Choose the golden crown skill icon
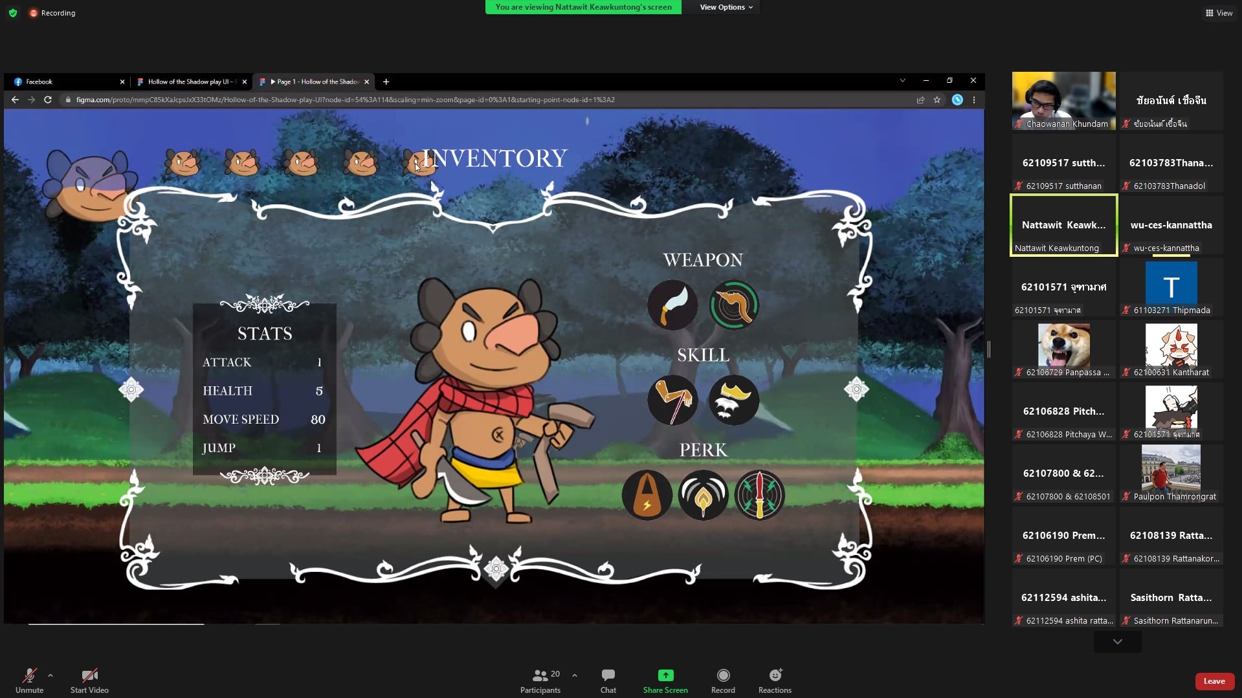Image resolution: width=1242 pixels, height=698 pixels. [x=733, y=400]
